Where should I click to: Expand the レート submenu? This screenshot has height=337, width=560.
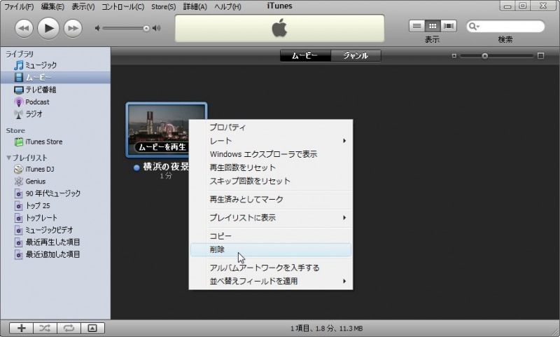[x=271, y=141]
